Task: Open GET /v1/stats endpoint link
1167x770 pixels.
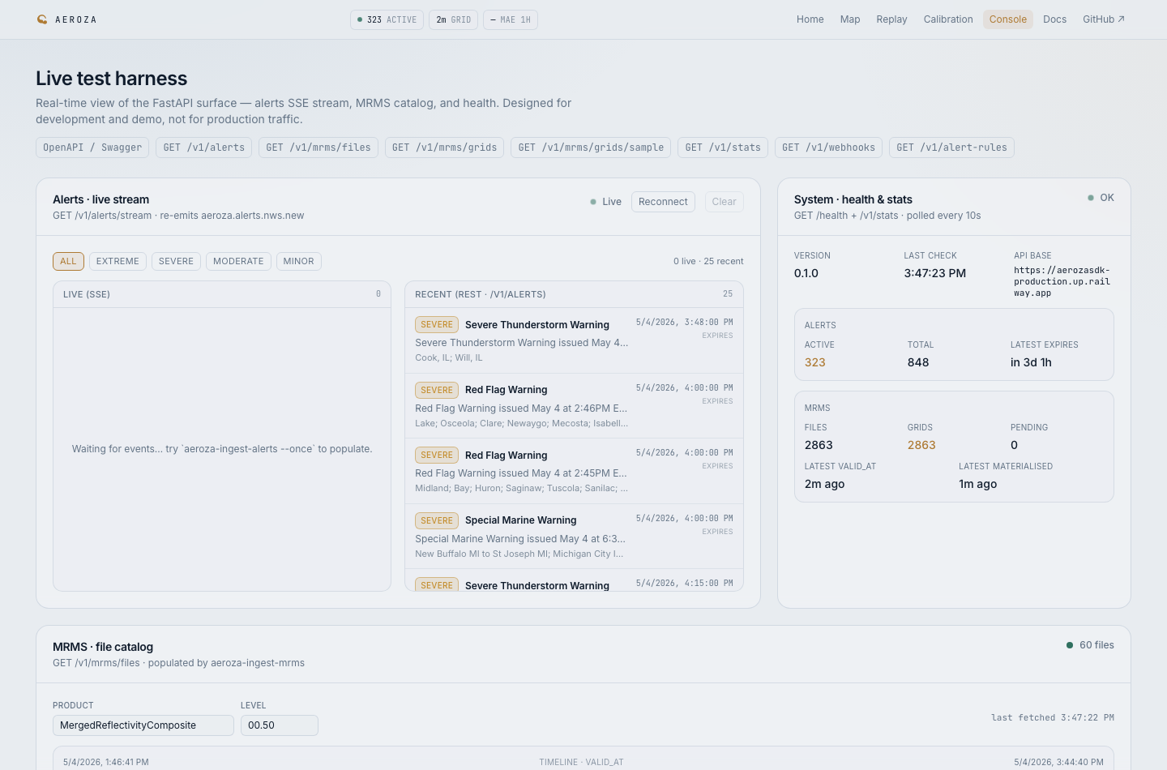Action: coord(723,148)
